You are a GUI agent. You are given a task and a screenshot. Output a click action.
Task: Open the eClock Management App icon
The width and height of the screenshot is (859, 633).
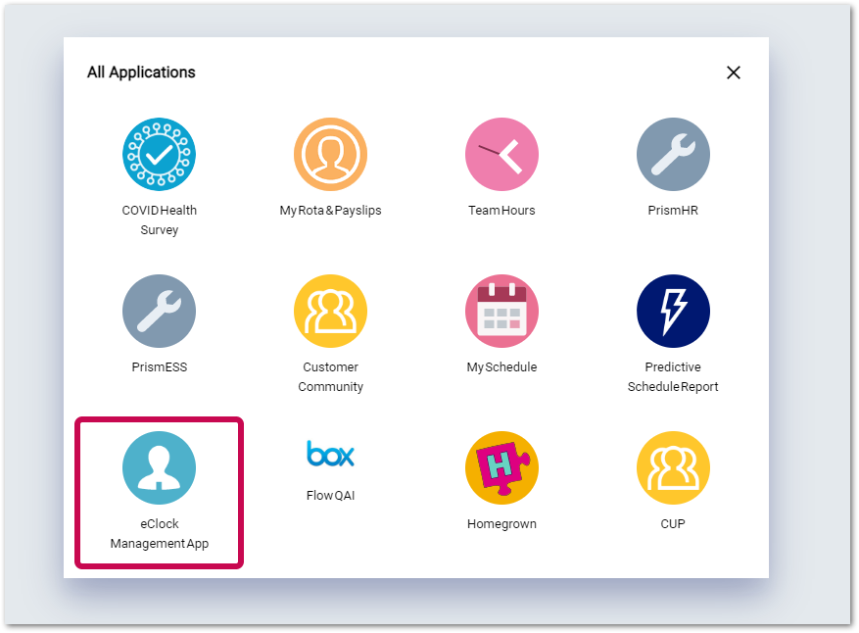point(159,467)
